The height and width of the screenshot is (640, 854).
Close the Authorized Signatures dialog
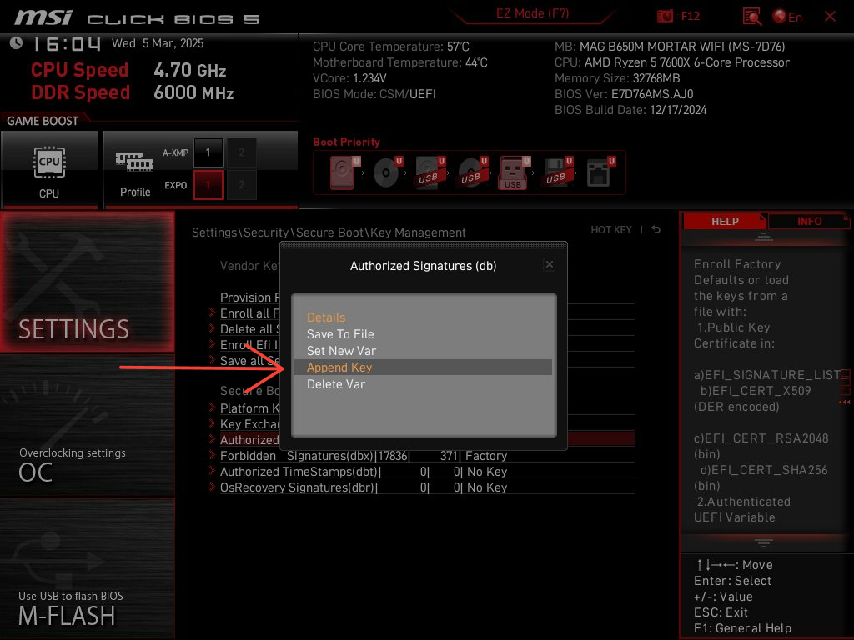(549, 264)
